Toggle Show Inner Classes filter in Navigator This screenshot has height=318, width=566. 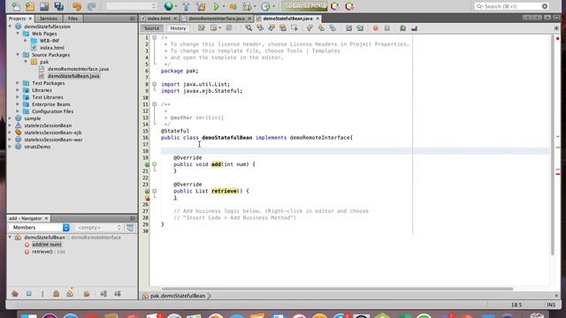(70, 294)
